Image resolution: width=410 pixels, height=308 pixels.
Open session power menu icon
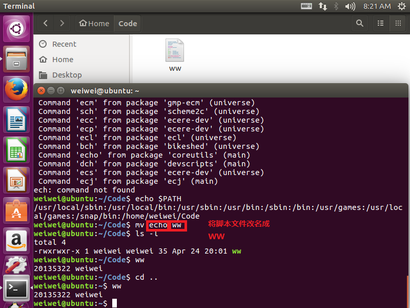tap(402, 6)
